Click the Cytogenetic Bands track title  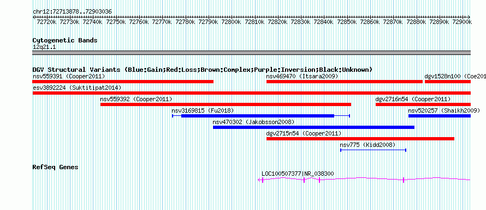pos(65,40)
